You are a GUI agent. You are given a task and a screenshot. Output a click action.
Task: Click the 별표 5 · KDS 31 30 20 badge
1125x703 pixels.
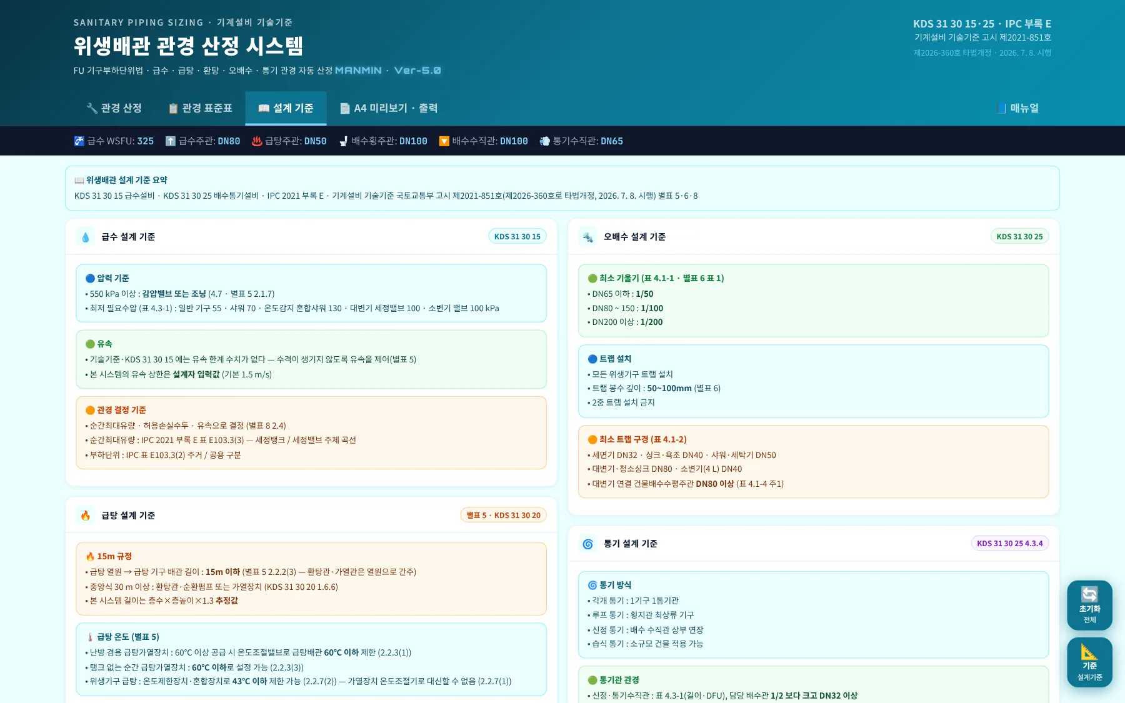pos(503,515)
